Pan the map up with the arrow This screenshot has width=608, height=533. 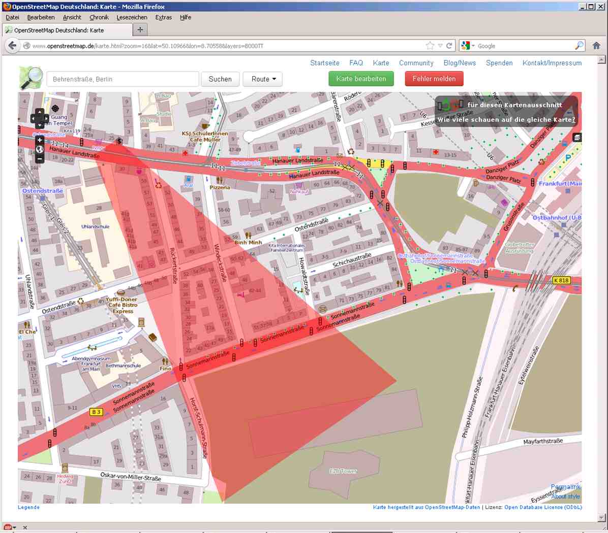click(x=40, y=112)
